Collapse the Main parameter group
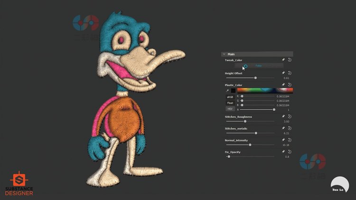The height and width of the screenshot is (200, 356). 224,54
